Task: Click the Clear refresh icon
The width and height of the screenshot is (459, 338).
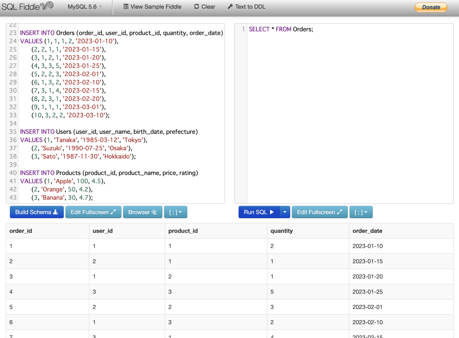Action: 196,7
